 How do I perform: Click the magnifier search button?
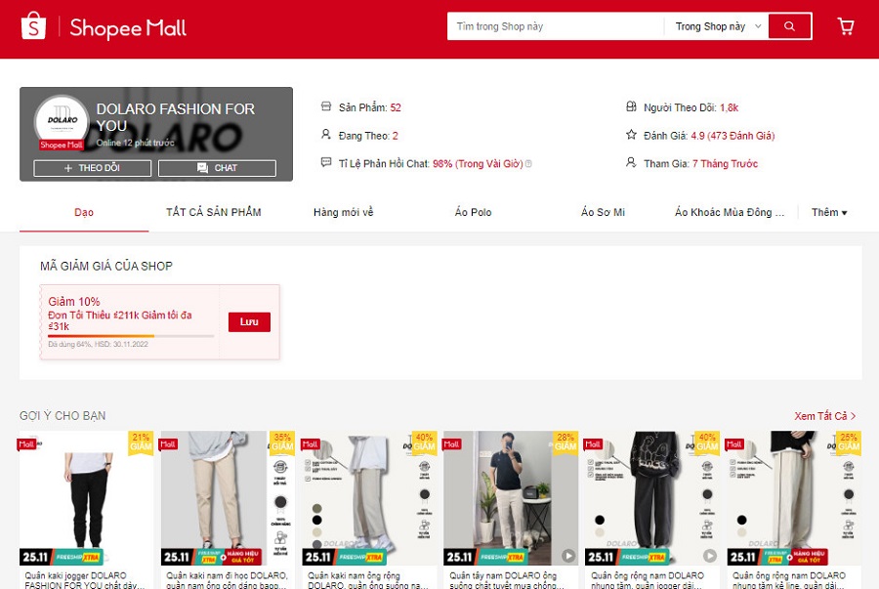[x=789, y=26]
